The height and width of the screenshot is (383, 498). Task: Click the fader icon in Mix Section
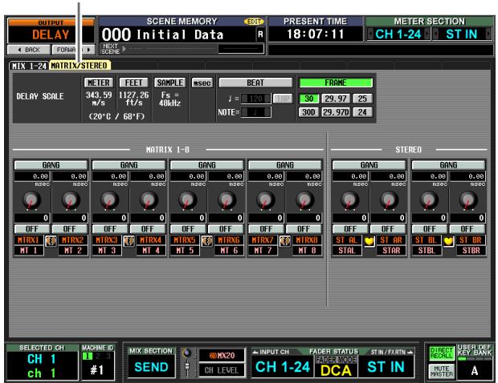coord(187,366)
